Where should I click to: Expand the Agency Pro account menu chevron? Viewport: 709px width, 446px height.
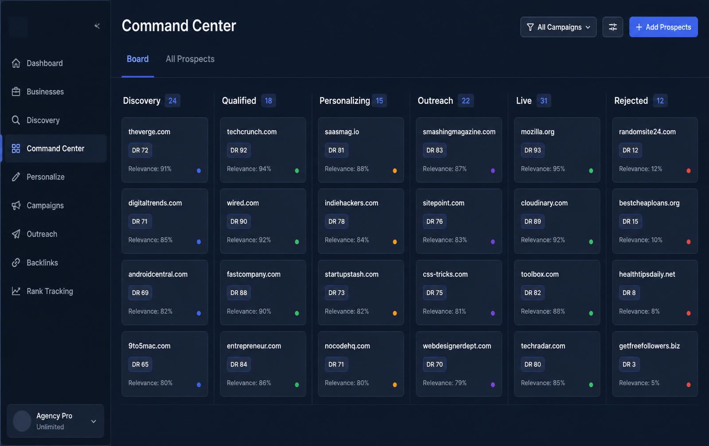click(93, 421)
